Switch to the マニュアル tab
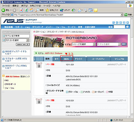This screenshot has height=122, width=134. click(119, 59)
